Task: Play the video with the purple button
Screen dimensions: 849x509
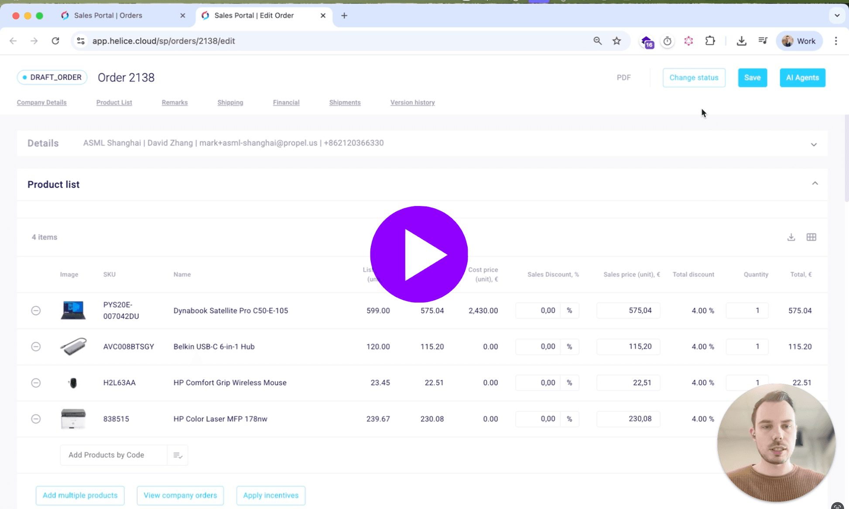Action: (x=419, y=254)
